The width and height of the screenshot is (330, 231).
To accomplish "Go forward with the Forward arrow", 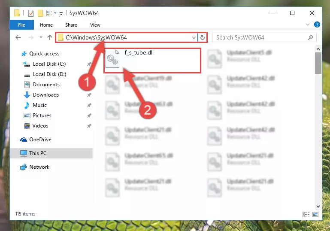I will pos(31,37).
